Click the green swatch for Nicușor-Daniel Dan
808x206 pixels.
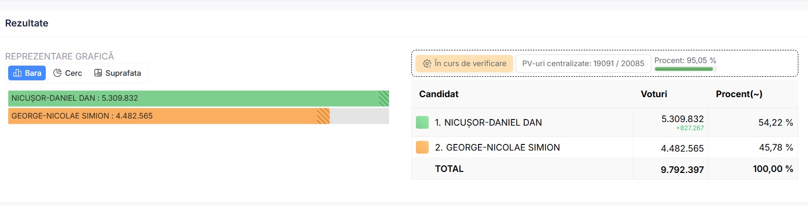(x=422, y=123)
